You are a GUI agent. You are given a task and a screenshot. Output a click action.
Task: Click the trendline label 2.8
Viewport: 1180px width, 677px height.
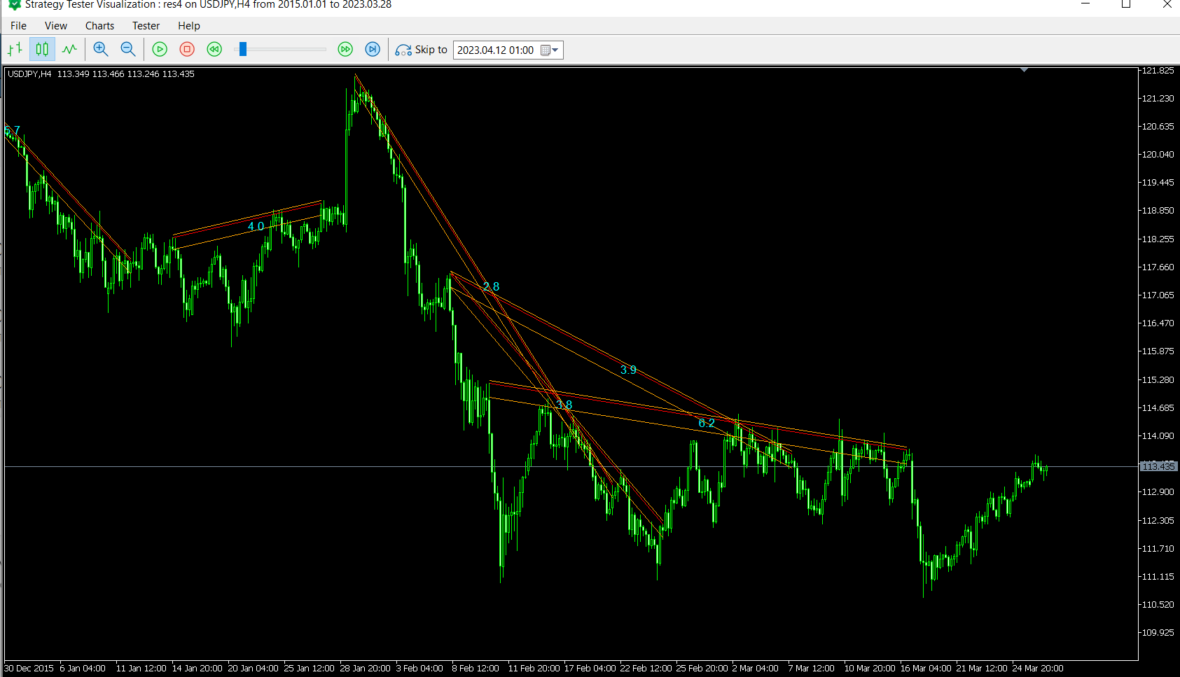tap(491, 286)
